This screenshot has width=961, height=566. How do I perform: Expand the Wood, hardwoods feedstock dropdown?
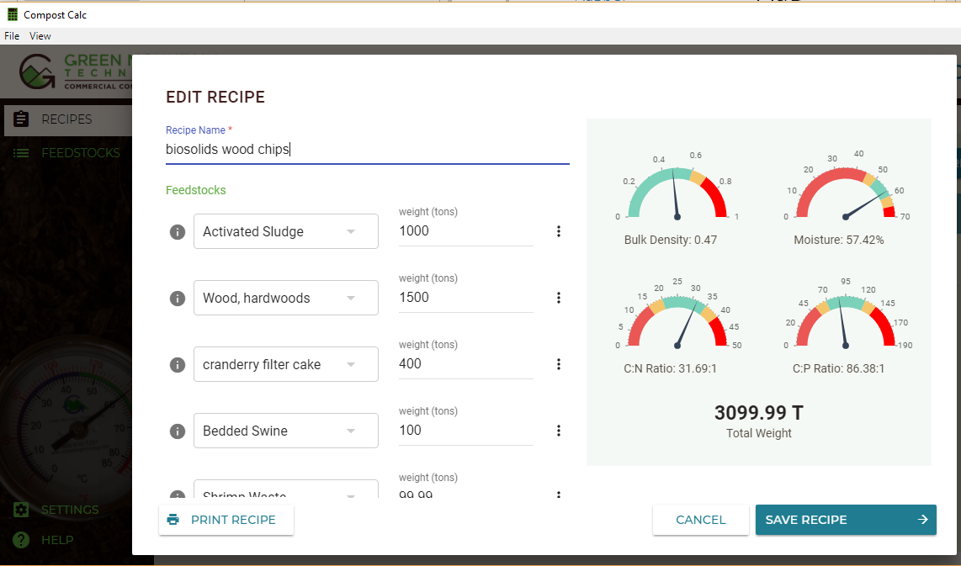point(285,298)
